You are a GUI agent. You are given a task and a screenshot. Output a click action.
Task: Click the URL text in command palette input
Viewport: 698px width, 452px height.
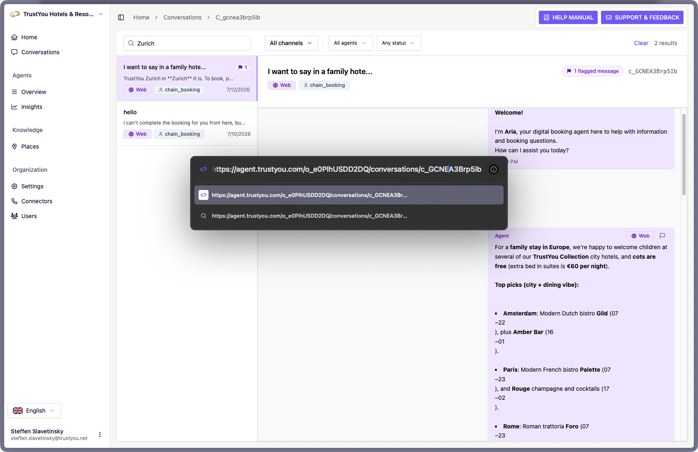tap(347, 169)
